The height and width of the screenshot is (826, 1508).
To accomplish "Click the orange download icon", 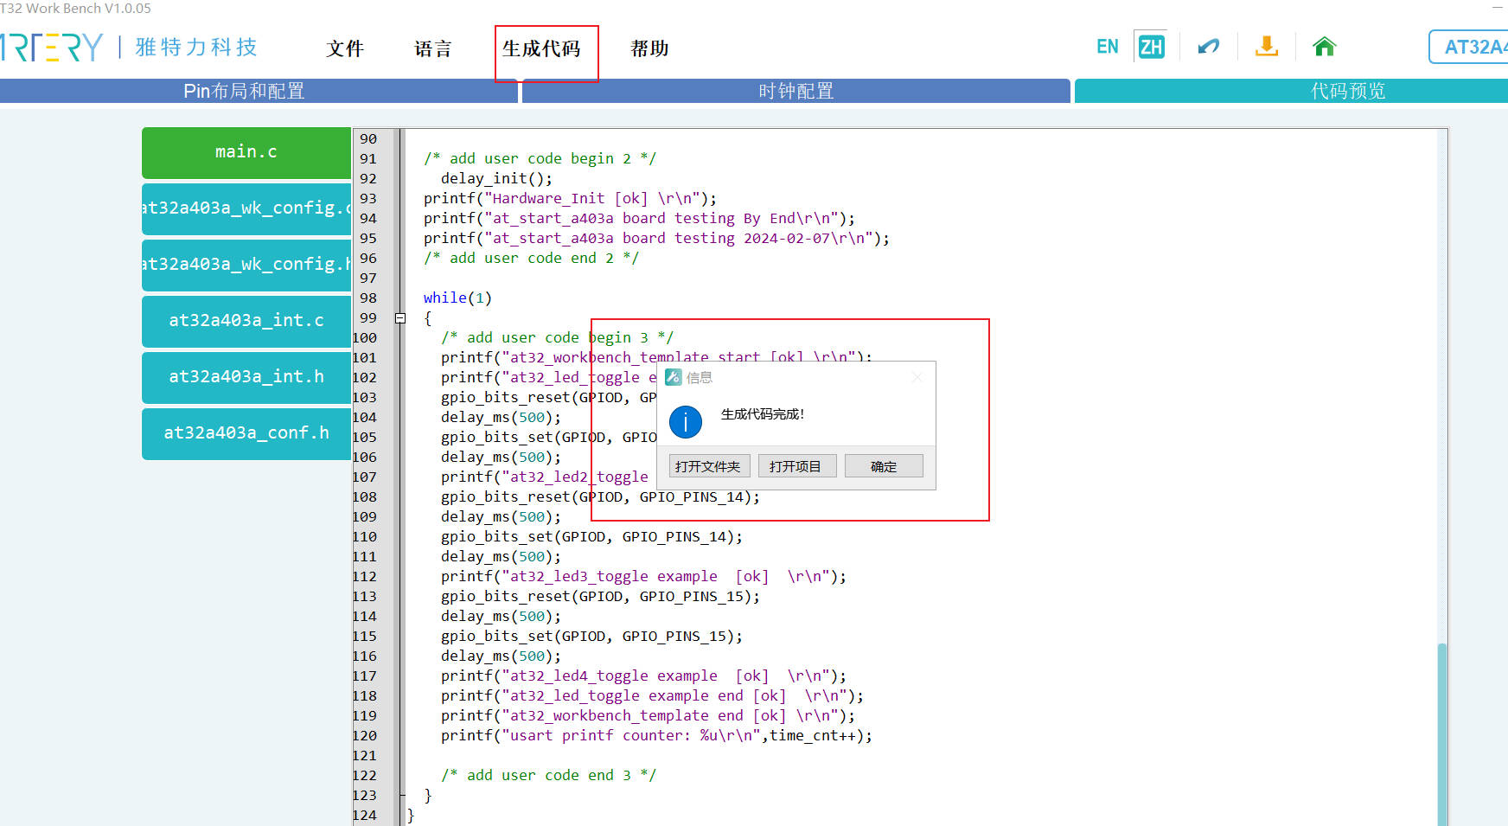I will [1267, 46].
